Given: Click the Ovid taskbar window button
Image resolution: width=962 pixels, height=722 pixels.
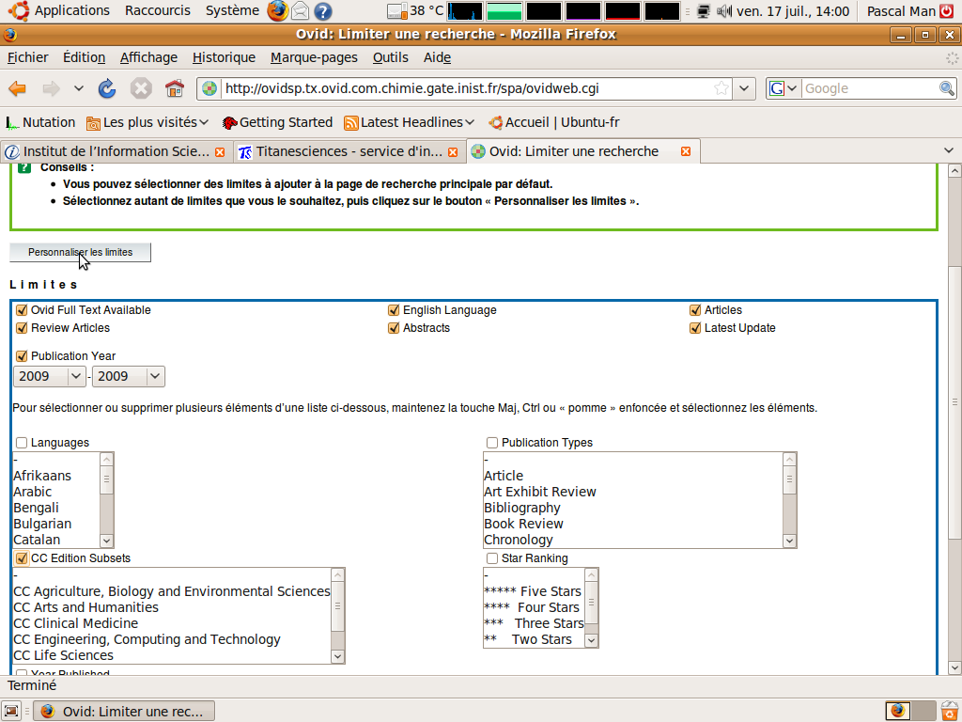Looking at the screenshot, I should coord(124,711).
